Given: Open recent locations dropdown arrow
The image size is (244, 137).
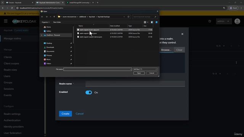Looking at the screenshot, I should pyautogui.click(x=50, y=17).
